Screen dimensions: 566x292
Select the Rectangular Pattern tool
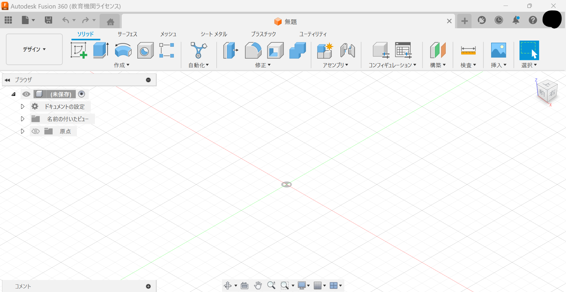coord(167,50)
